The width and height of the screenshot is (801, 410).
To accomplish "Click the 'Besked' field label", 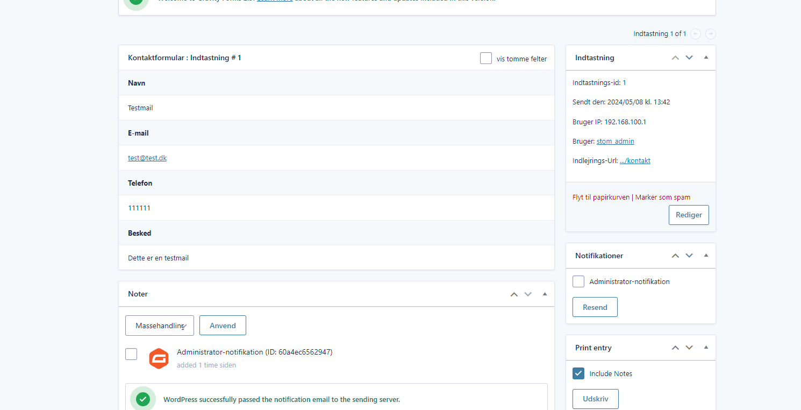I will pyautogui.click(x=139, y=233).
